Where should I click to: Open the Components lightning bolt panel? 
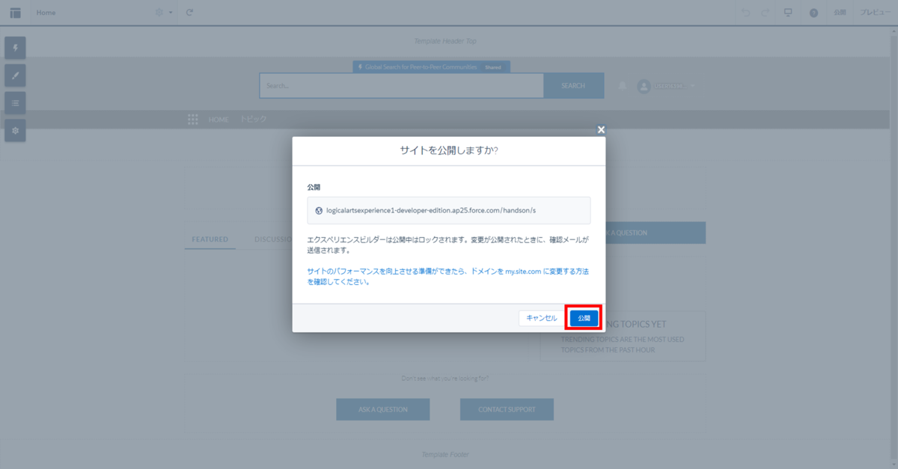point(15,49)
